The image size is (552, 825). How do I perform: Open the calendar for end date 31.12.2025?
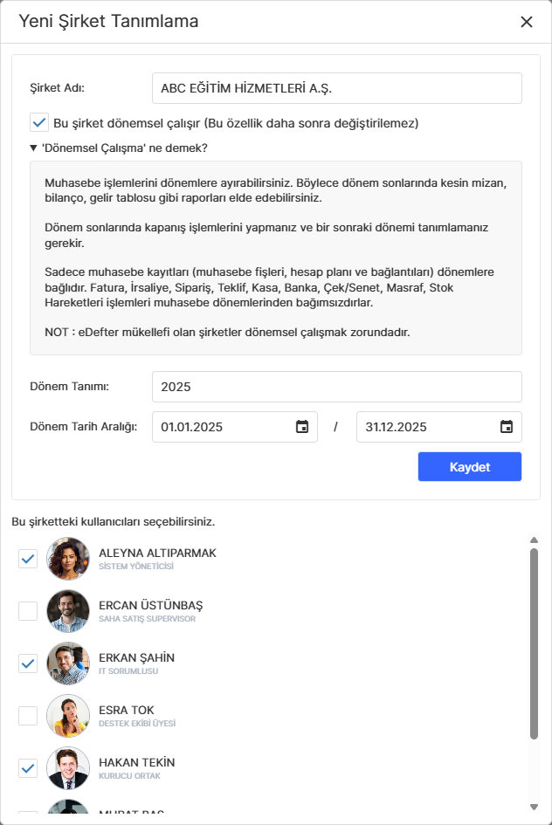[x=505, y=427]
